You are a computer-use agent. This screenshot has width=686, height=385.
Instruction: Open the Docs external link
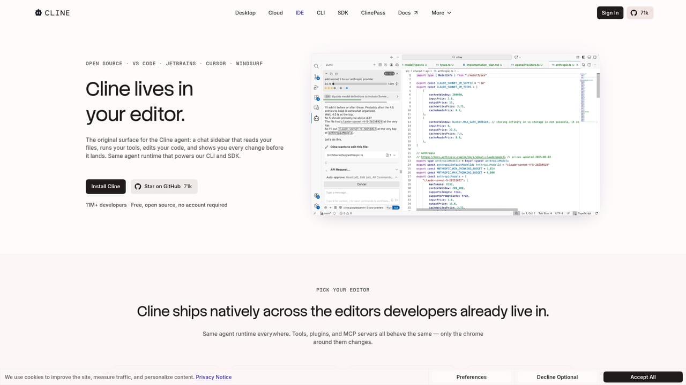pos(408,13)
